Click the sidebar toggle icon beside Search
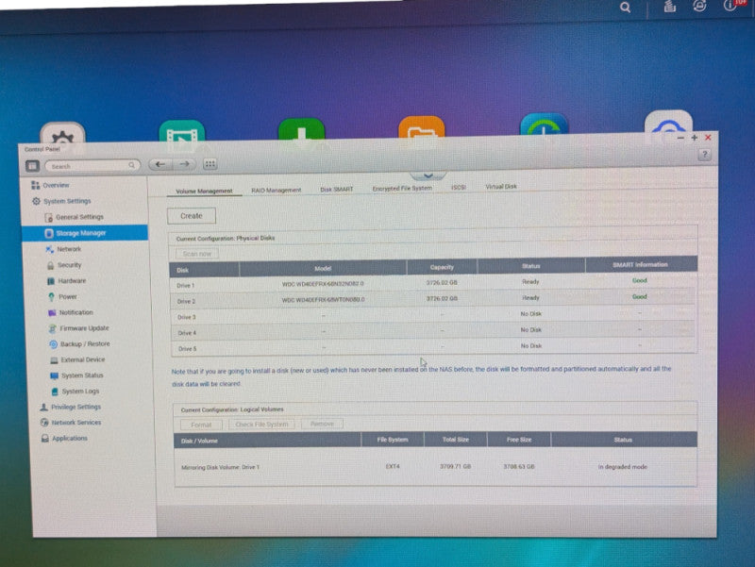 32,166
